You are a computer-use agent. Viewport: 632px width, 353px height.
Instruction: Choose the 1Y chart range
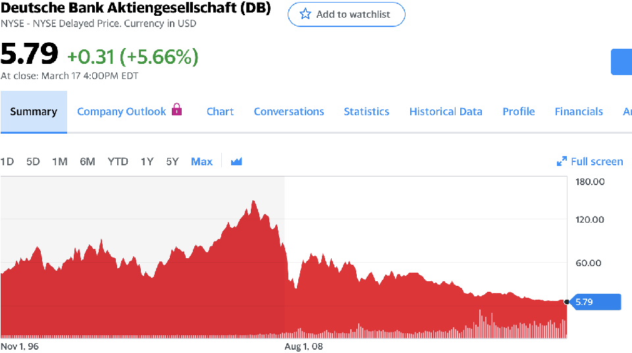[x=147, y=161]
